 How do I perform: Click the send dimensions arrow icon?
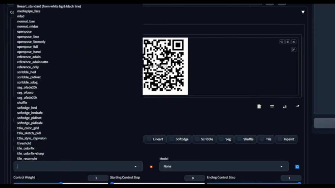pos(297,106)
